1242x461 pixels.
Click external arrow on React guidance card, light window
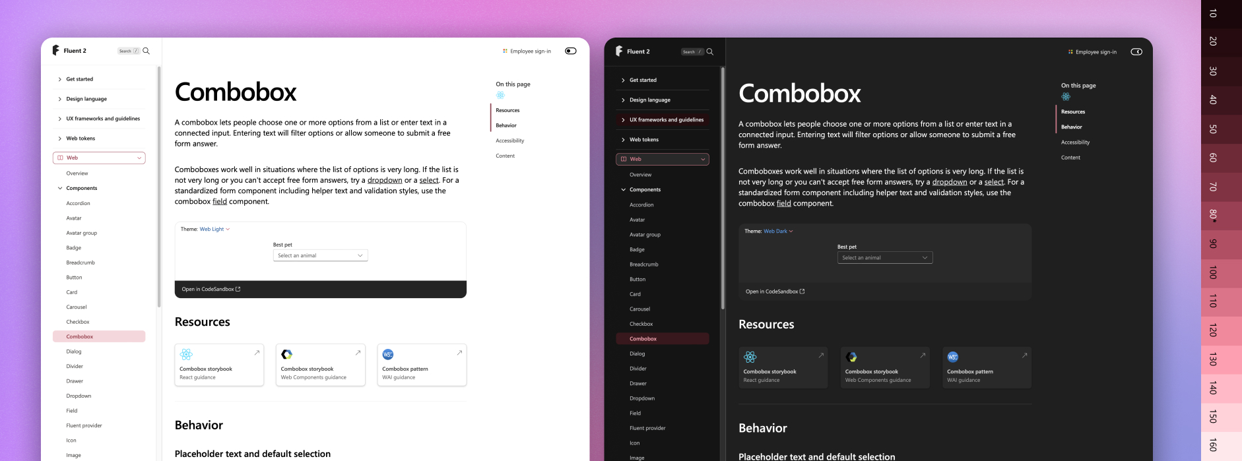coord(257,353)
